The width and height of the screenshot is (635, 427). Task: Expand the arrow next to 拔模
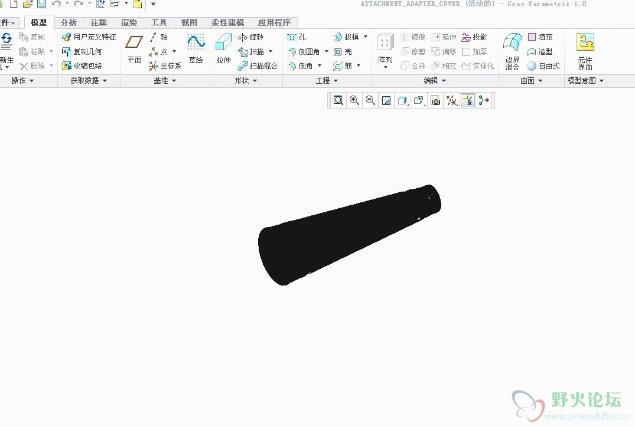(x=366, y=37)
